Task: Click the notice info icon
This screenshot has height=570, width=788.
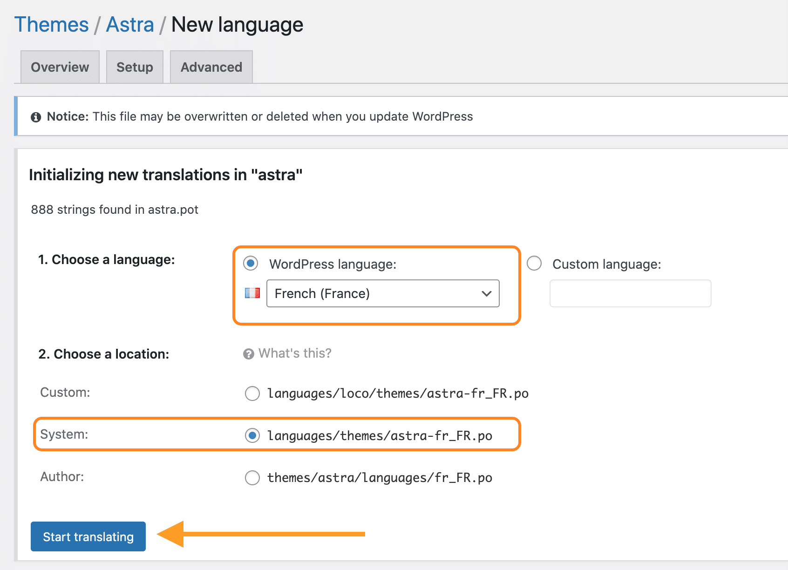Action: pos(36,117)
